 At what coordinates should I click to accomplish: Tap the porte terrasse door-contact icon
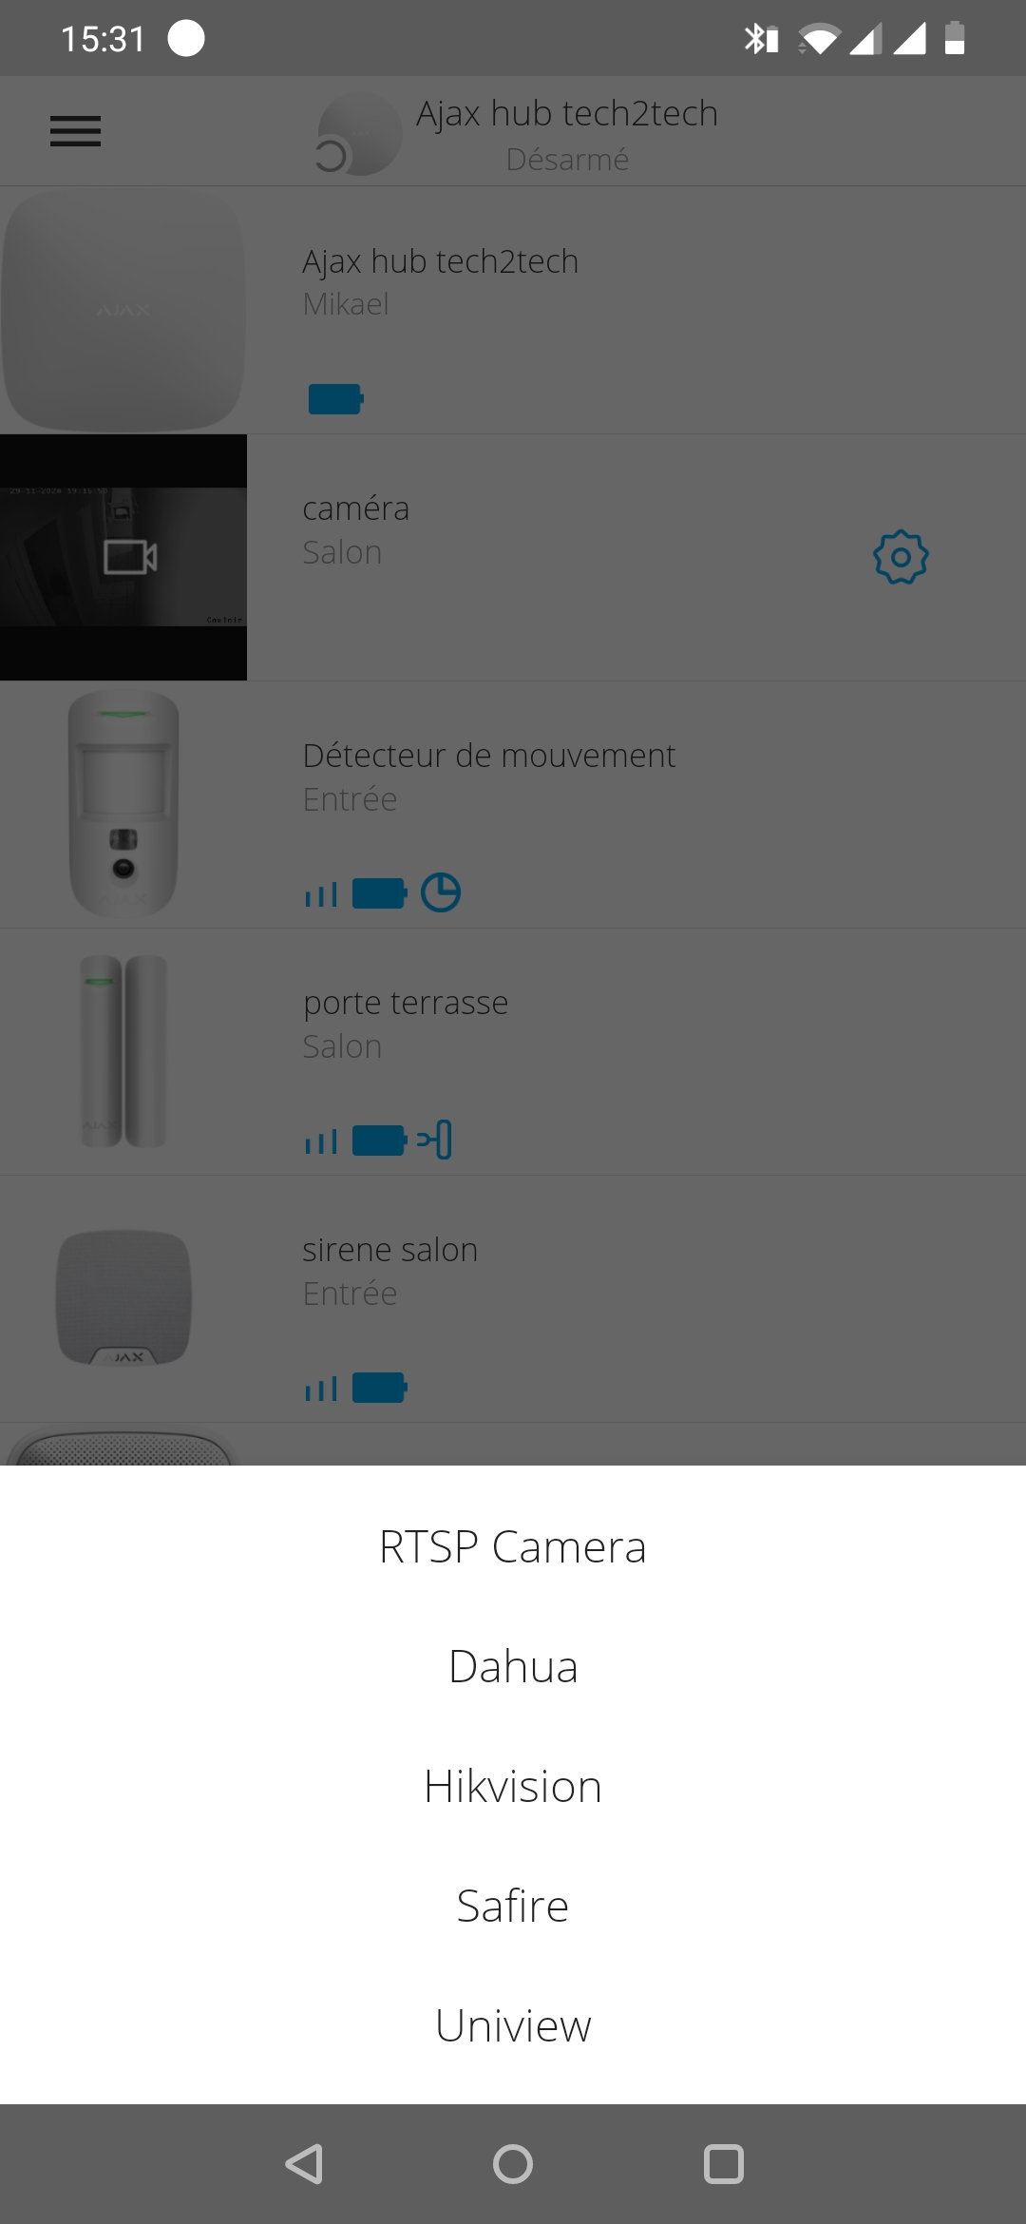[434, 1140]
